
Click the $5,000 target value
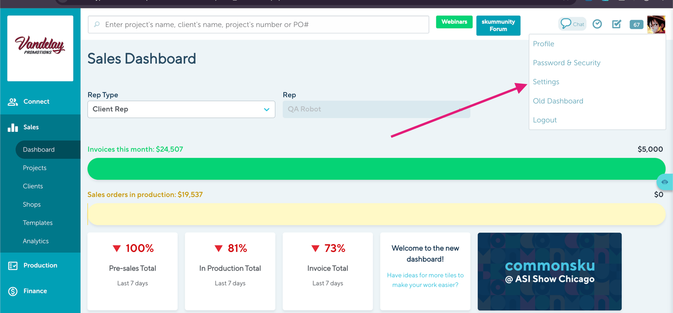(650, 149)
